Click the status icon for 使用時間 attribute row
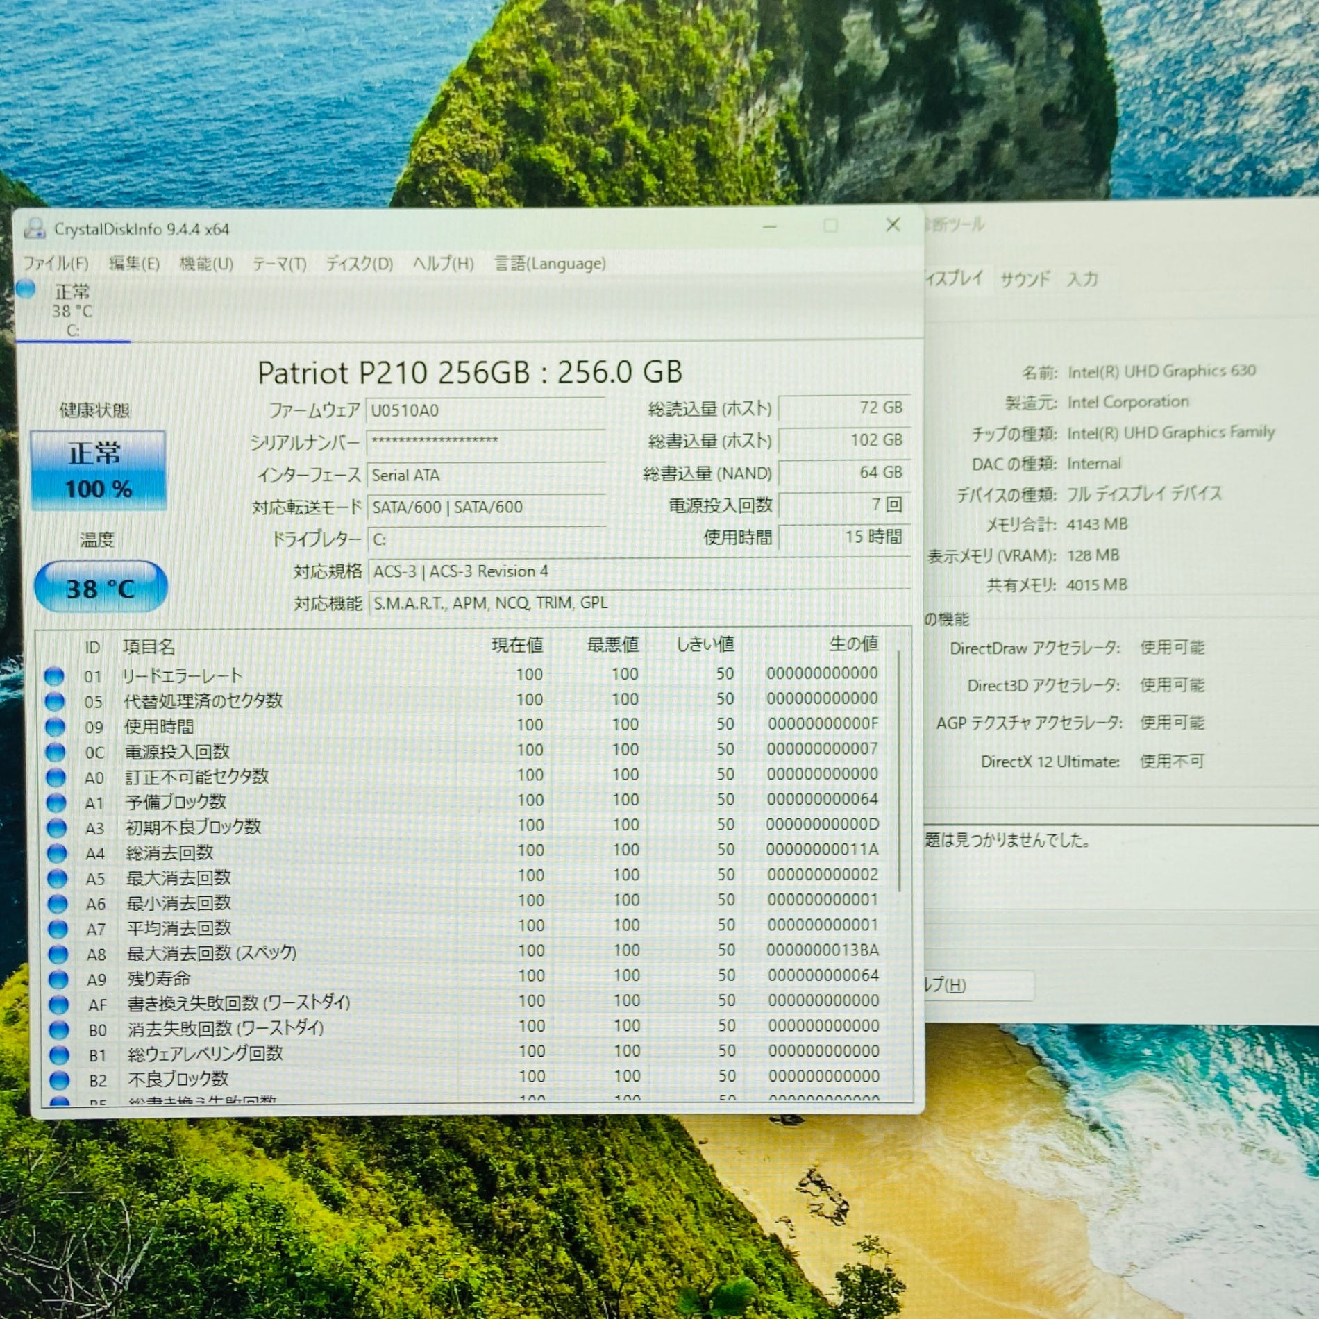This screenshot has width=1319, height=1319. [55, 727]
